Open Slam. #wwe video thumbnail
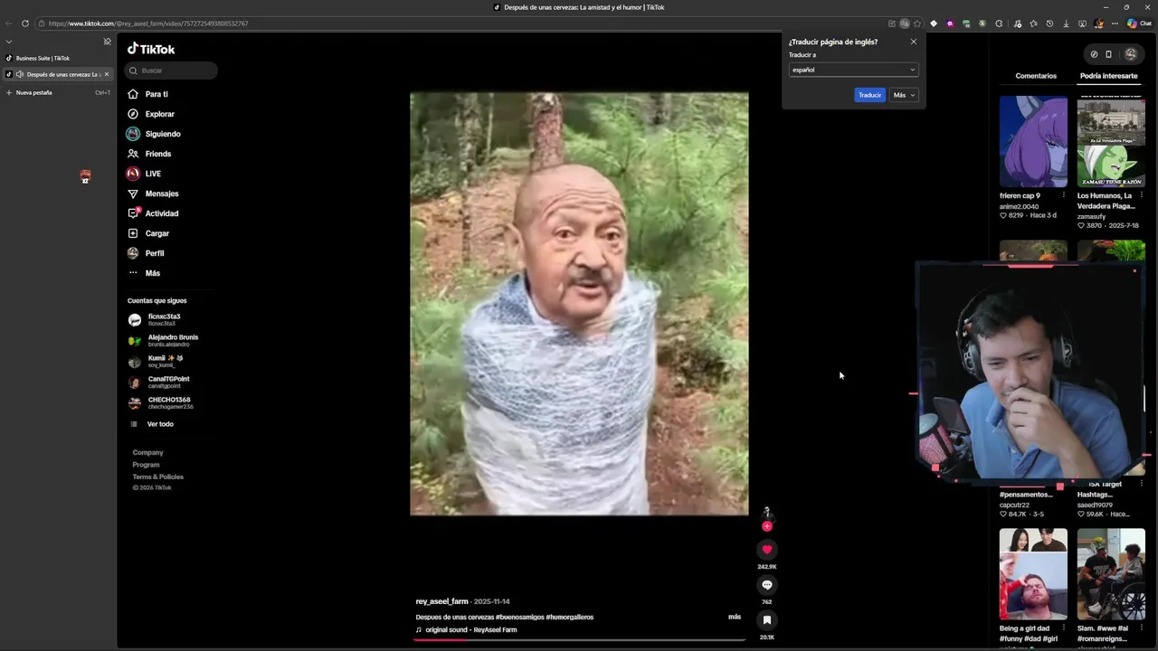This screenshot has height=651, width=1158. point(1111,574)
